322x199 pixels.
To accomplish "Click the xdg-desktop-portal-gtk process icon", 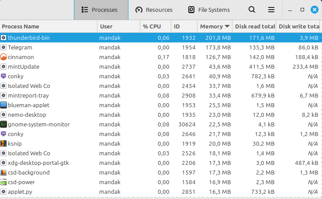I will 3,163.
